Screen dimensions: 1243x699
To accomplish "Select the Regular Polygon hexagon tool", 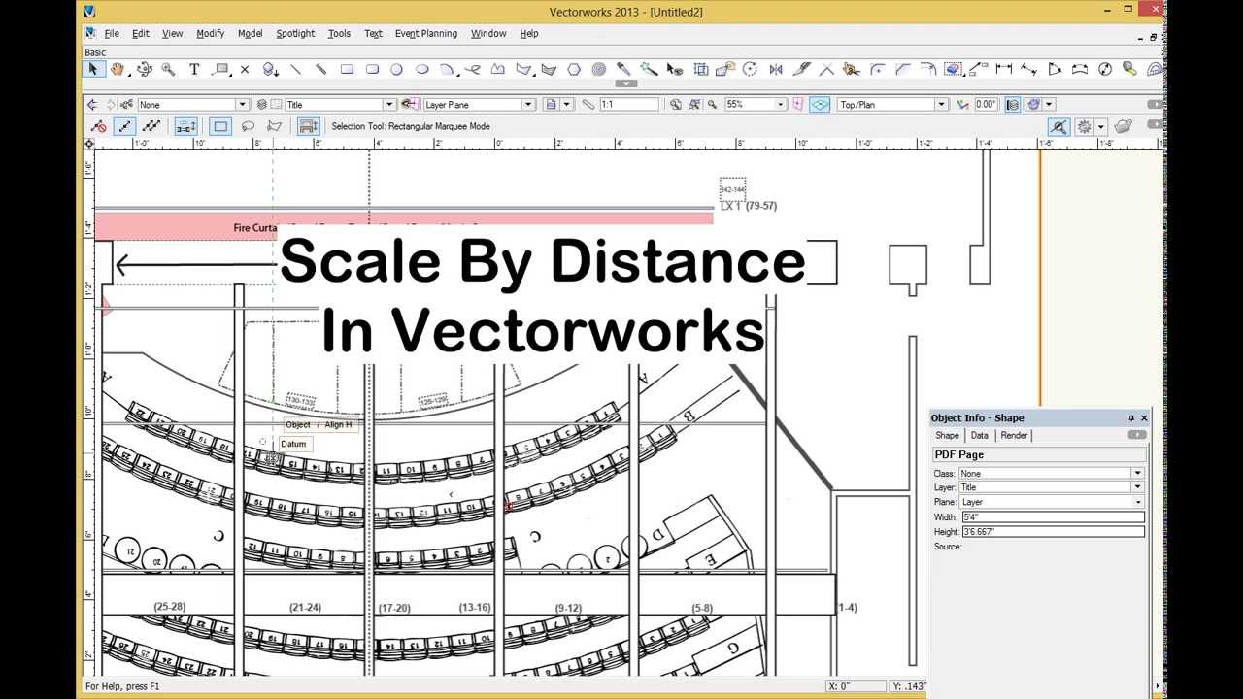I will (574, 69).
